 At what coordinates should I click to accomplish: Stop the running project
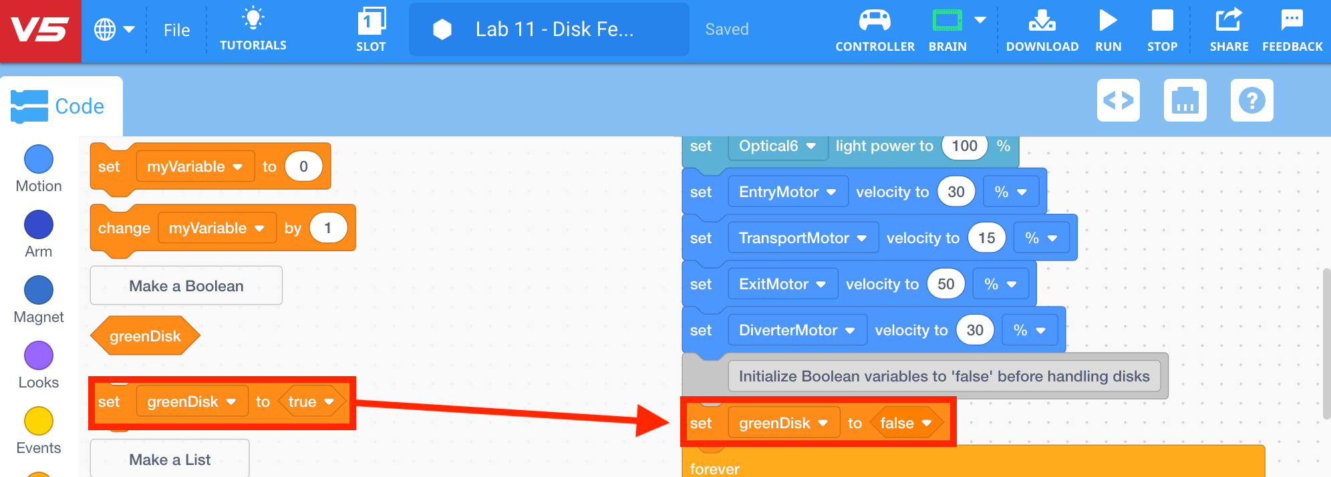1162,29
